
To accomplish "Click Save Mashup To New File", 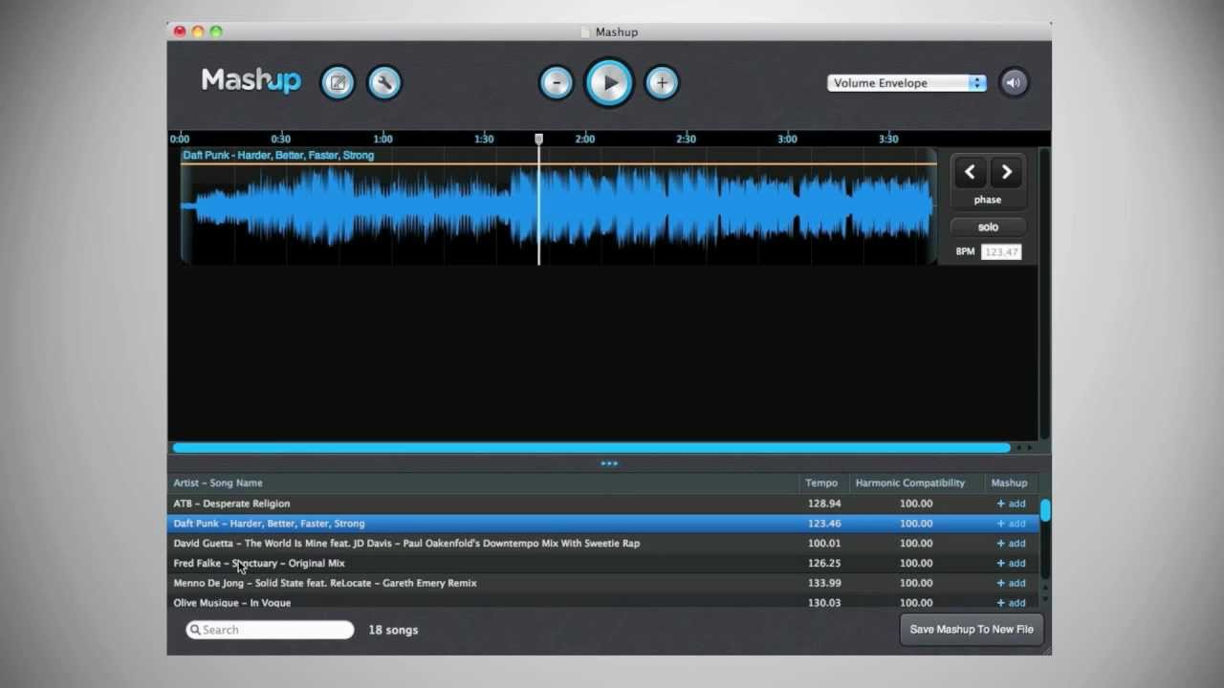I will click(x=972, y=630).
